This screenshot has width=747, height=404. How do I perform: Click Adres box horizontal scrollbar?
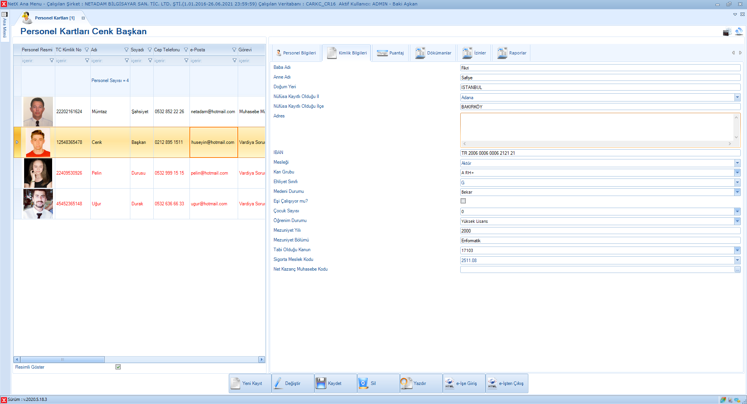point(597,144)
